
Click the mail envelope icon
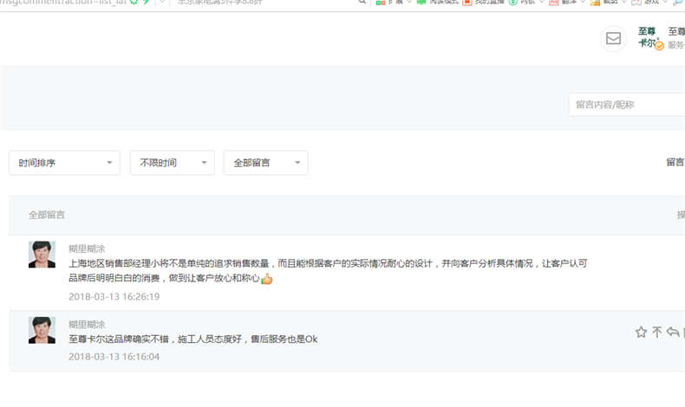pos(613,39)
